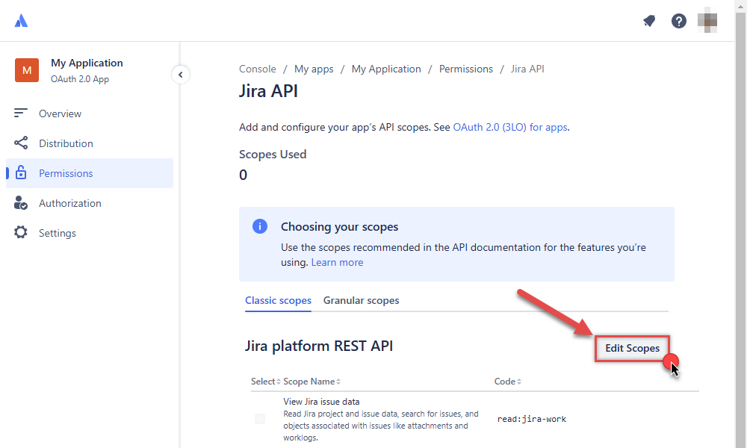Click View Jira issue data scope name
Viewport: 747px width, 448px height.
click(321, 402)
